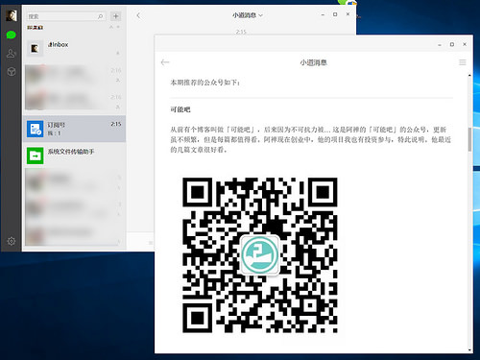
Task: Minimize the WeChat main chat window
Action: (x=323, y=14)
